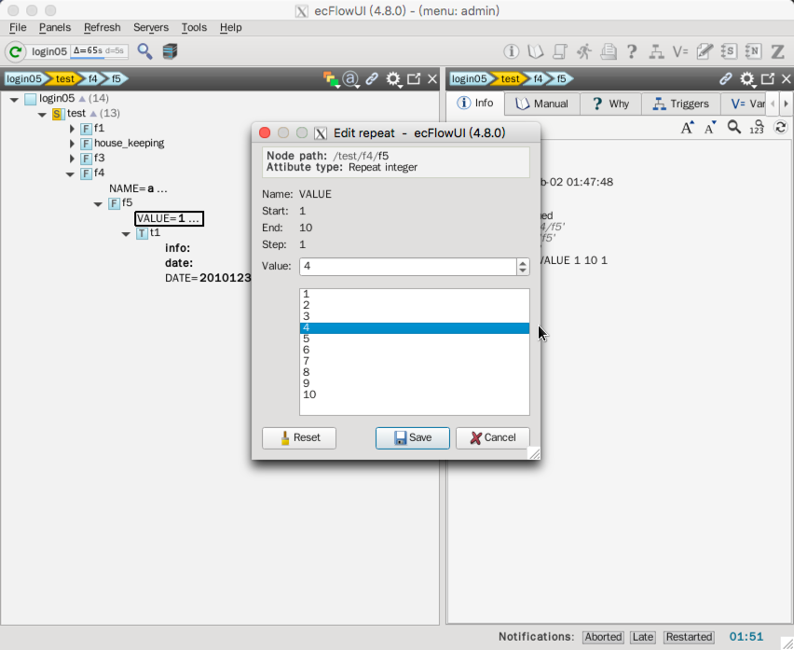The width and height of the screenshot is (794, 650).
Task: Click the link icon in tree panel header
Action: click(372, 78)
